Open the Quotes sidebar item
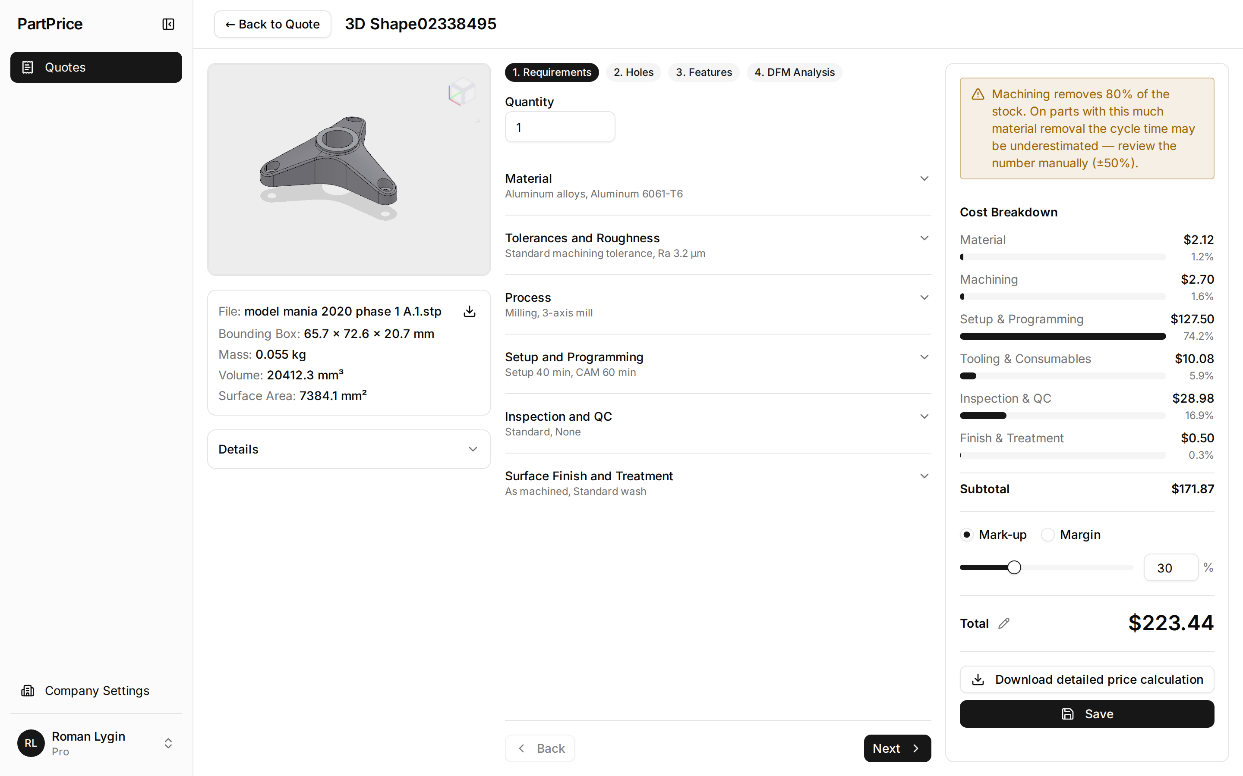Image resolution: width=1243 pixels, height=776 pixels. 96,67
